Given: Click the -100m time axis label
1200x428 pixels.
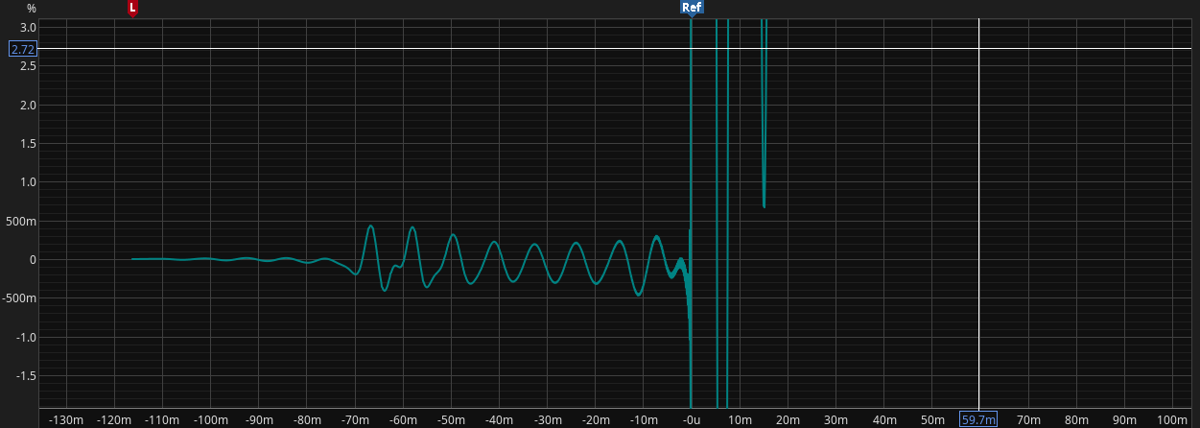Looking at the screenshot, I should (210, 419).
